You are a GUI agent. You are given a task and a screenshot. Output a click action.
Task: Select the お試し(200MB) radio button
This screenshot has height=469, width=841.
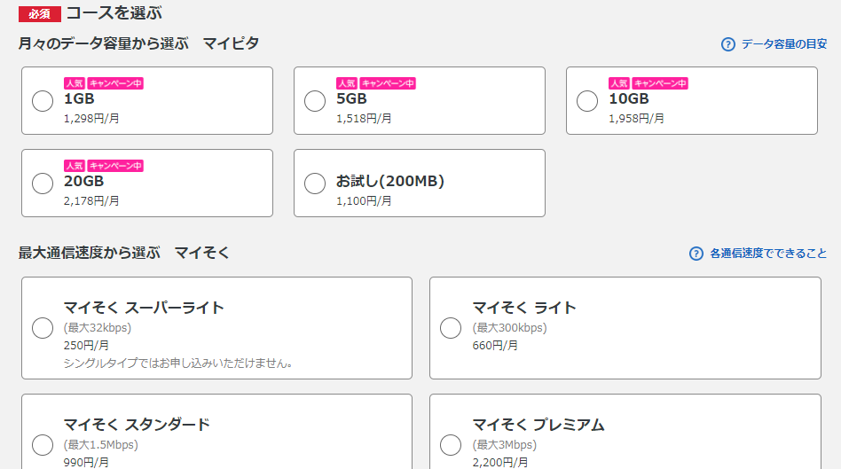[x=315, y=184]
